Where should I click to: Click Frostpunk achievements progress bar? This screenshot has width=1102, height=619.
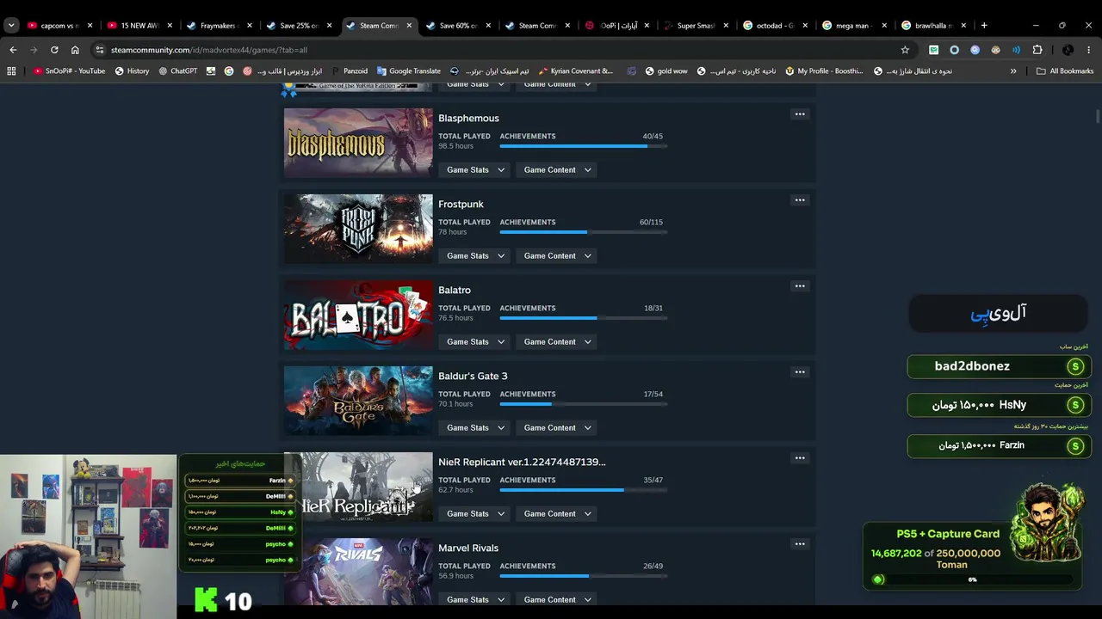click(583, 232)
